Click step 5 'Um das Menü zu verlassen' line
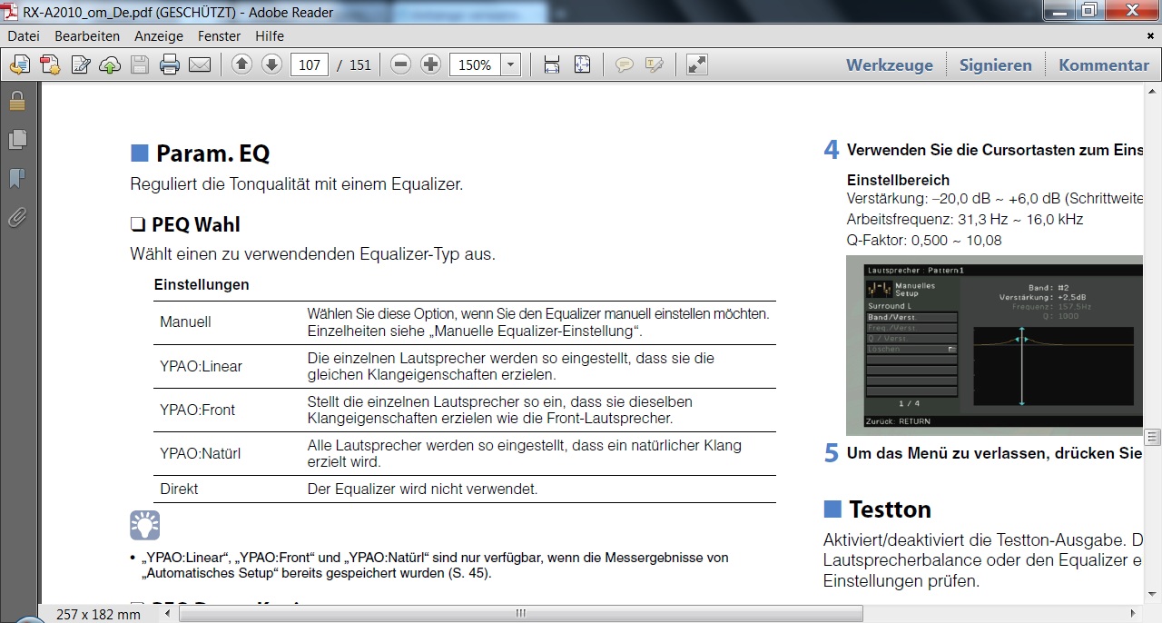1162x623 pixels. (995, 452)
